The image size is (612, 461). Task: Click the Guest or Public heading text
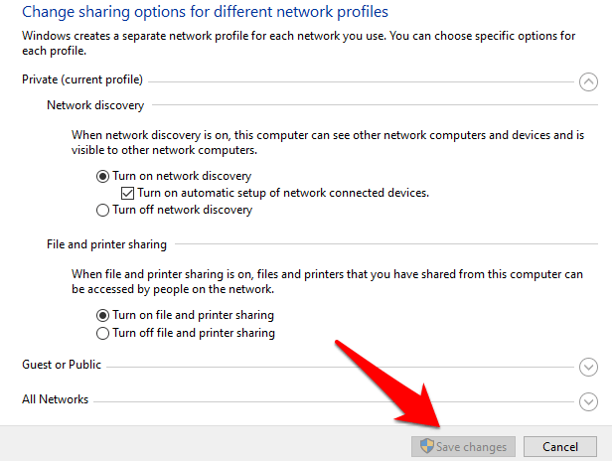(62, 365)
